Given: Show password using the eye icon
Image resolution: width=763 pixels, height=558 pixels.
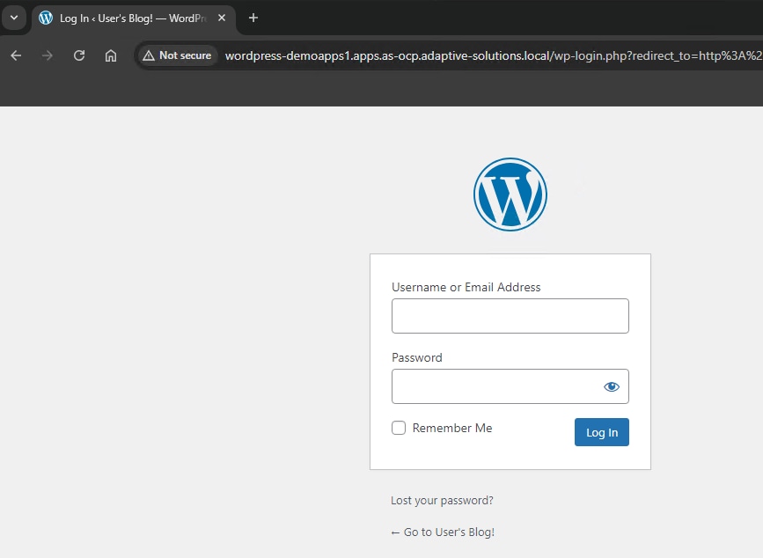Looking at the screenshot, I should pos(612,386).
